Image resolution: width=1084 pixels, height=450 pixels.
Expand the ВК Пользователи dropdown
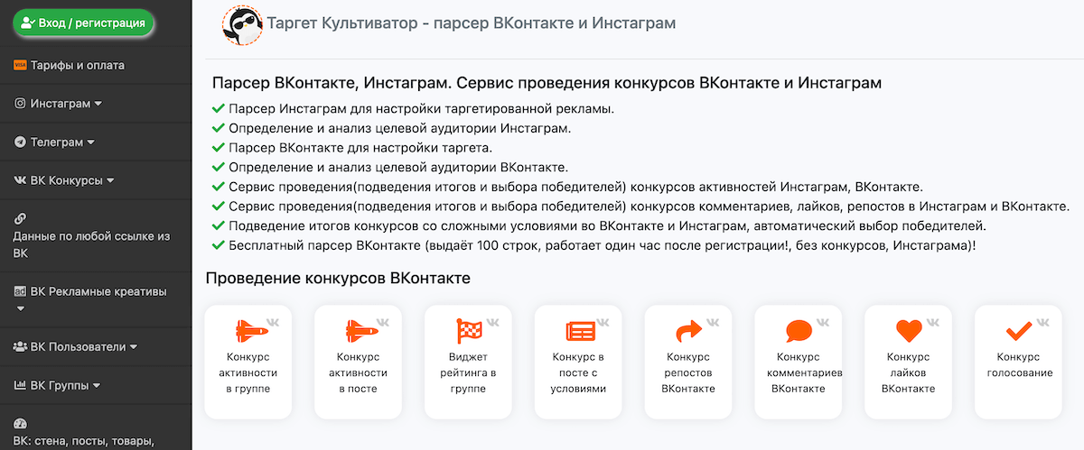[x=96, y=346]
